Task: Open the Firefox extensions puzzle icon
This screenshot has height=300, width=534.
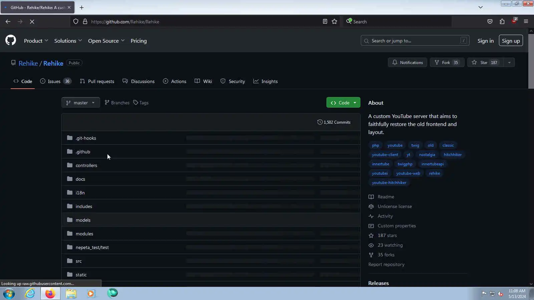Action: pyautogui.click(x=502, y=22)
